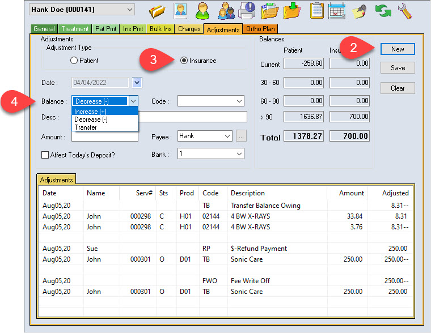
Task: Select the Transfer Balance Owing row
Action: pos(225,206)
